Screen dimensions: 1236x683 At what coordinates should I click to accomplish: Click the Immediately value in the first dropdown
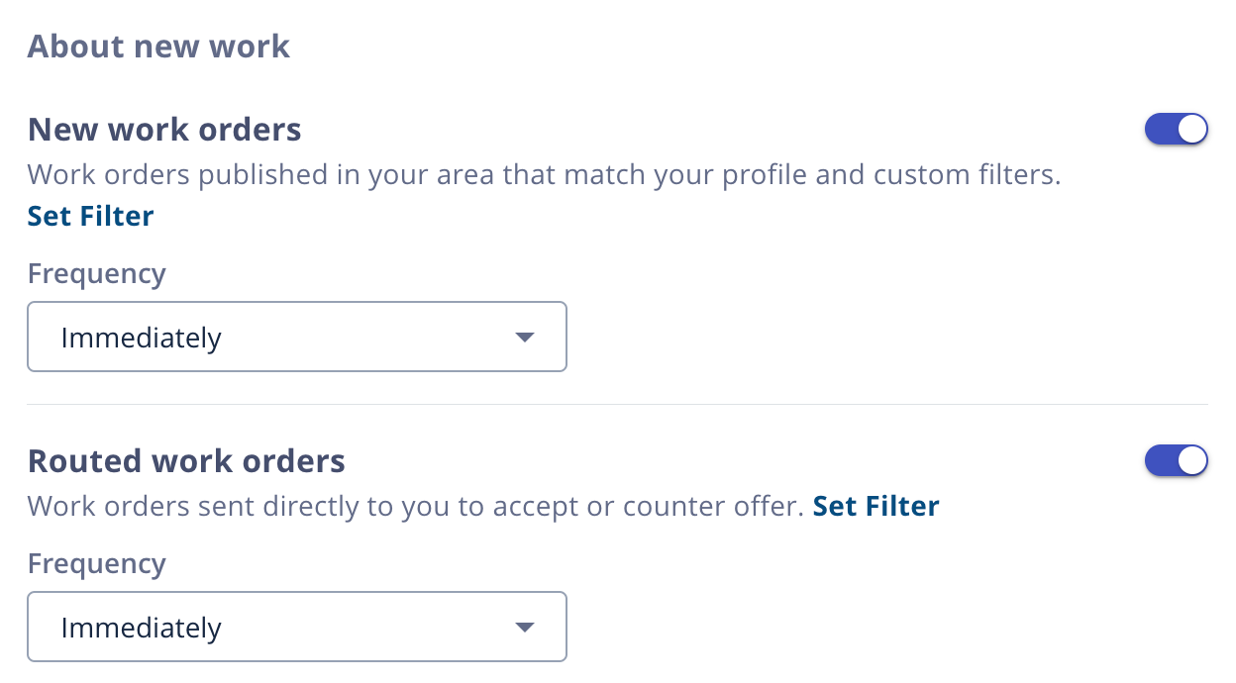point(141,337)
